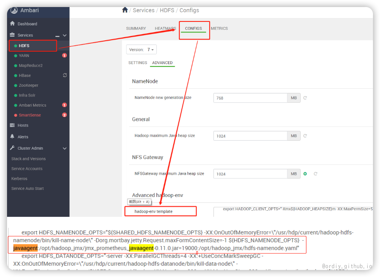Edit NameNode new generation size field
This screenshot has width=380, height=277.
pyautogui.click(x=250, y=98)
